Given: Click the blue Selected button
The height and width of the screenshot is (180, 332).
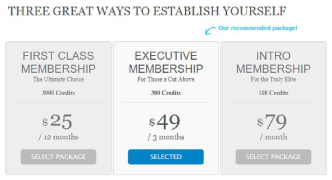Looking at the screenshot, I should click(166, 157).
